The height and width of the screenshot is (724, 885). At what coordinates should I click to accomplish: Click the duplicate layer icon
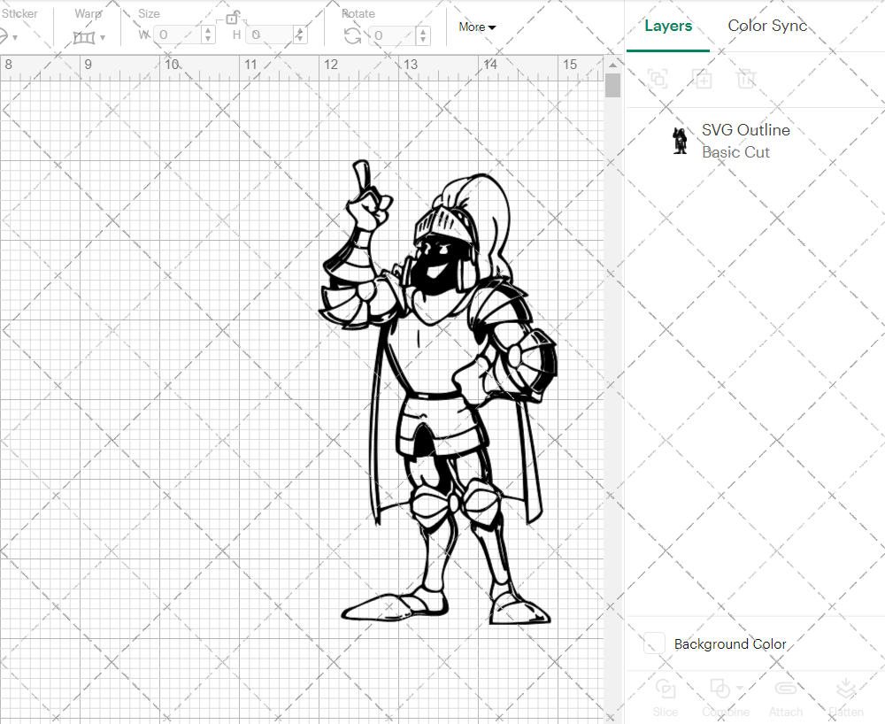pos(703,80)
